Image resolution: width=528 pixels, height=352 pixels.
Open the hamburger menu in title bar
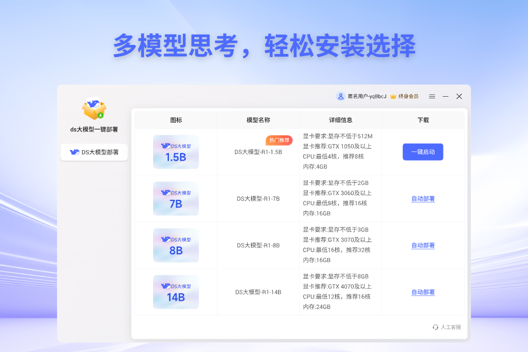(432, 96)
